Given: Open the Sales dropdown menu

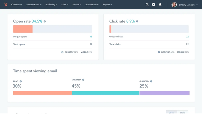Looking at the screenshot, I should point(65,4).
